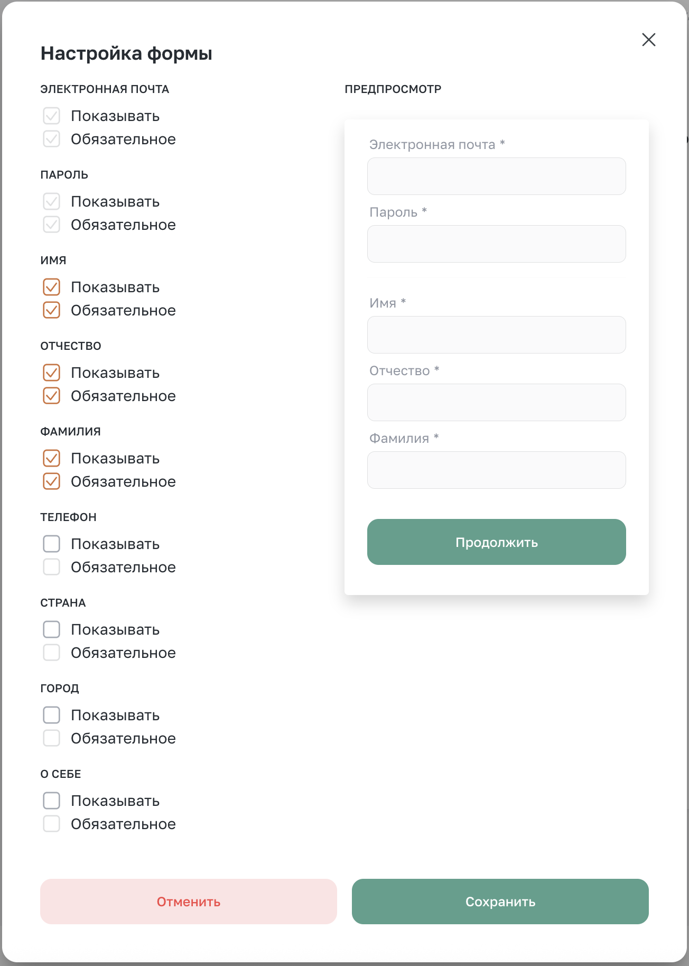Image resolution: width=689 pixels, height=966 pixels.
Task: Focus the Фамилия preview input
Action: [496, 470]
